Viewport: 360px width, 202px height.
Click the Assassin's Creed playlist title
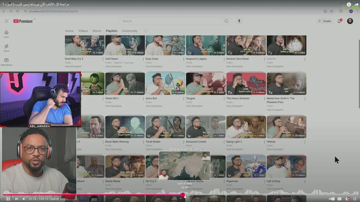click(x=196, y=142)
